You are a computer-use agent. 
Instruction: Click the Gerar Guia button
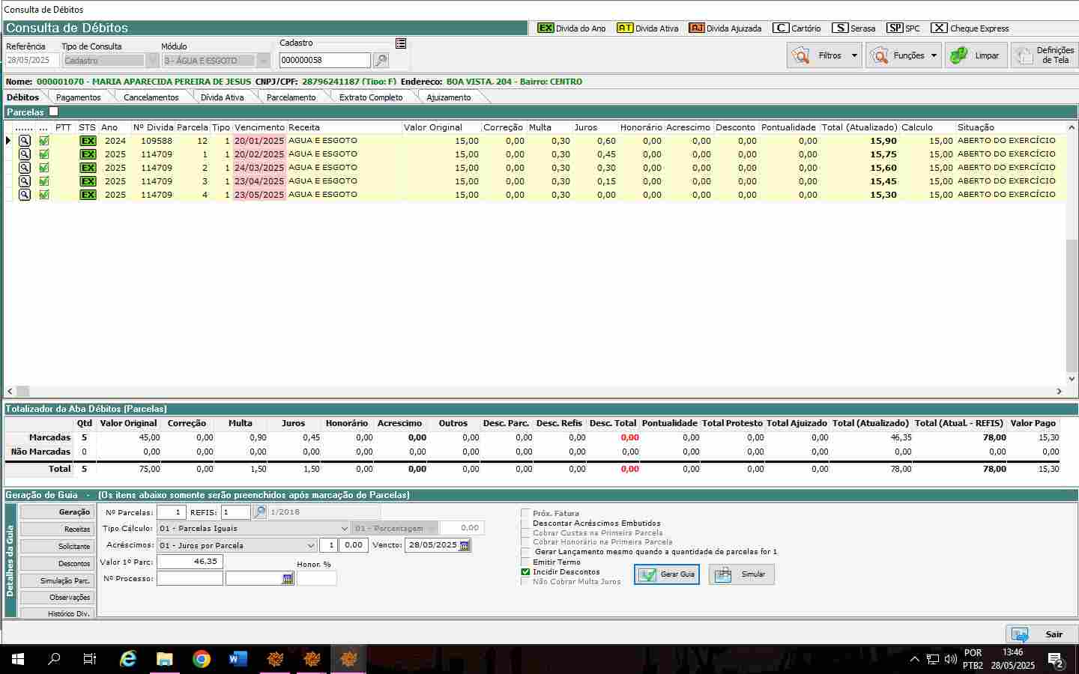667,574
